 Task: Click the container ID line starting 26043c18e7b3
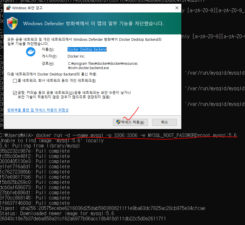click(83, 219)
